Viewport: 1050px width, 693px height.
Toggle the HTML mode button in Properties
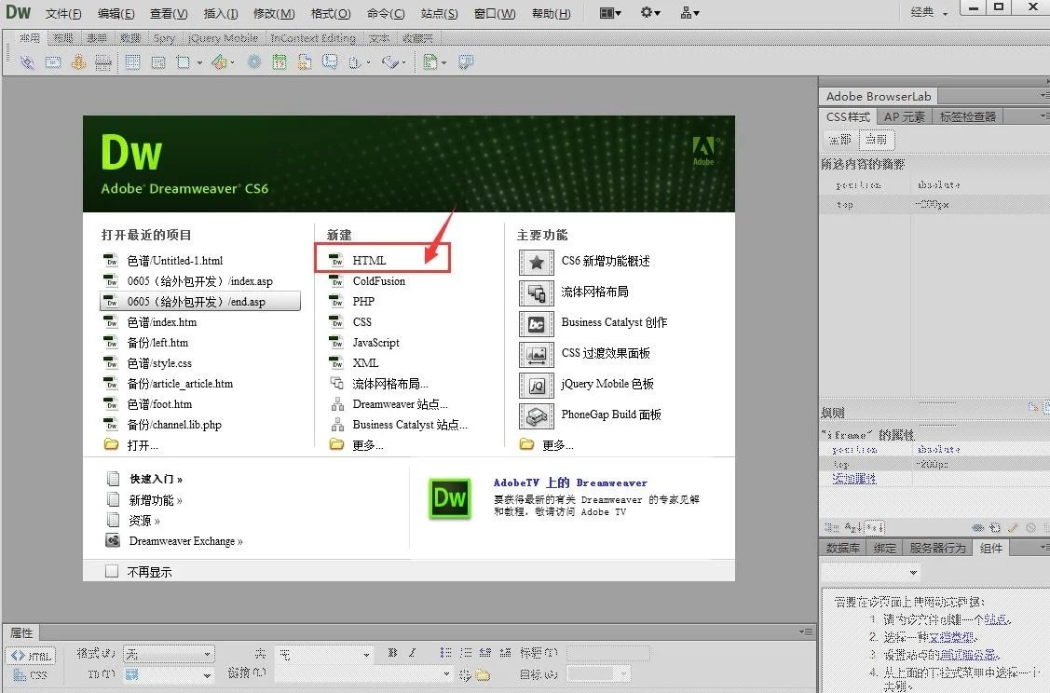click(31, 655)
